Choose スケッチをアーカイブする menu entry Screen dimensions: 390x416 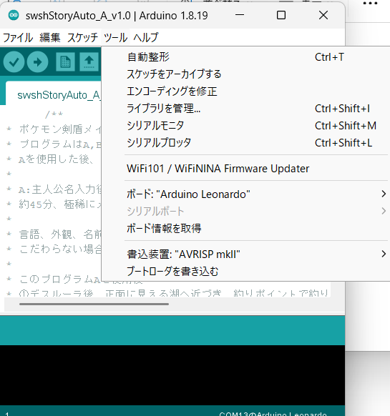[x=245, y=74]
